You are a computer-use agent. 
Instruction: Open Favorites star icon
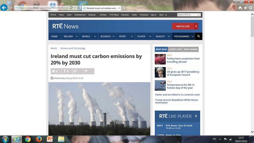click(245, 8)
